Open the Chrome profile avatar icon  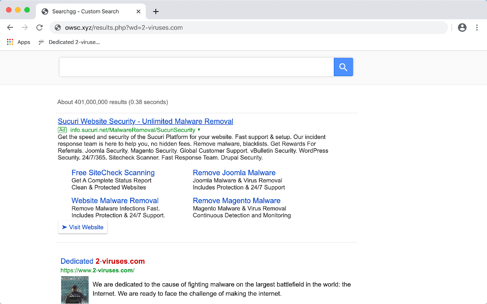462,27
